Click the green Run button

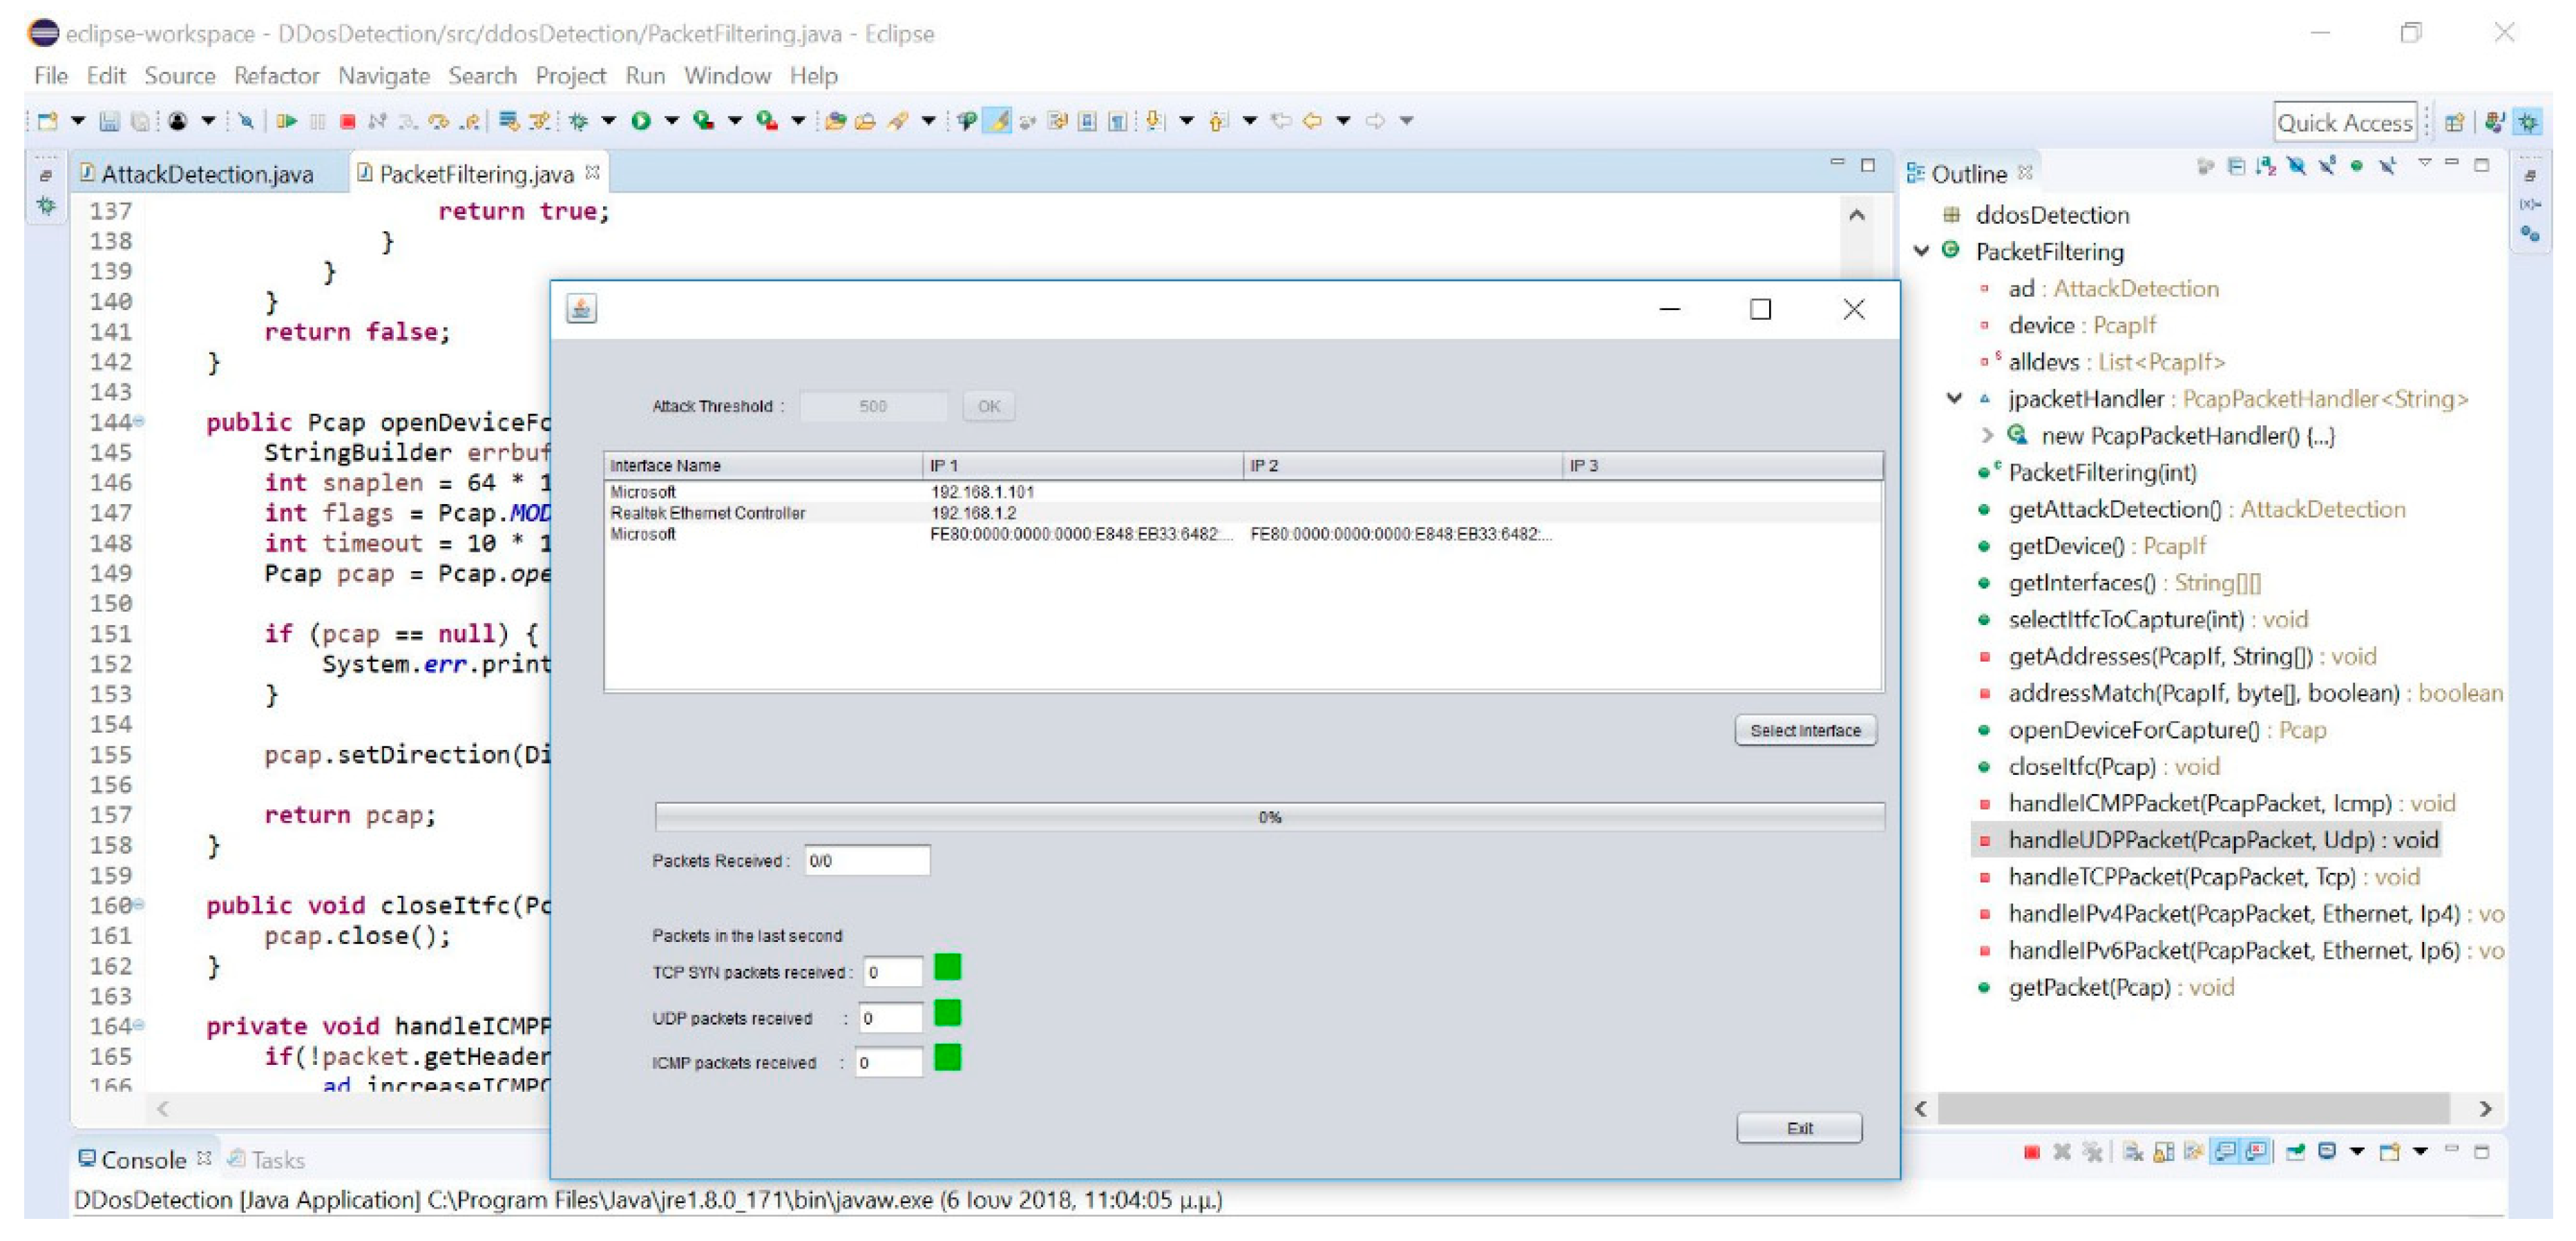(641, 121)
